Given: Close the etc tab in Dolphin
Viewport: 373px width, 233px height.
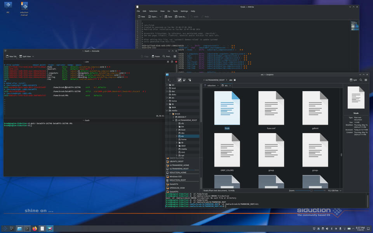Looking at the screenshot, I should (230, 85).
